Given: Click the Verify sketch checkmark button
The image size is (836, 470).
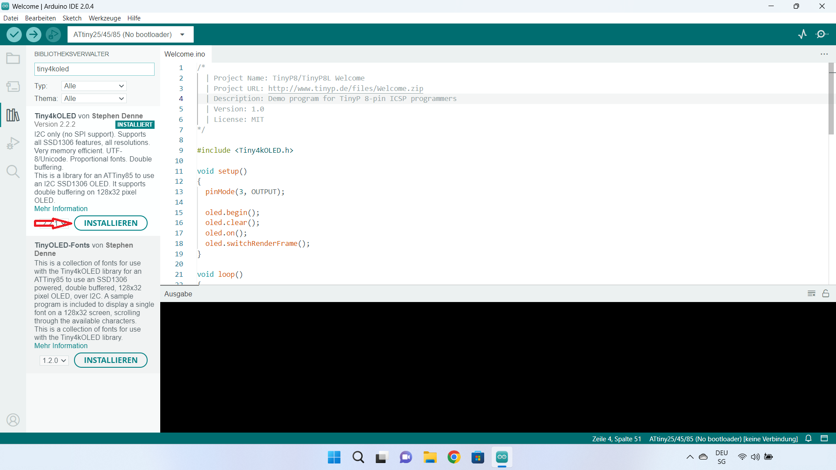Looking at the screenshot, I should click(14, 34).
